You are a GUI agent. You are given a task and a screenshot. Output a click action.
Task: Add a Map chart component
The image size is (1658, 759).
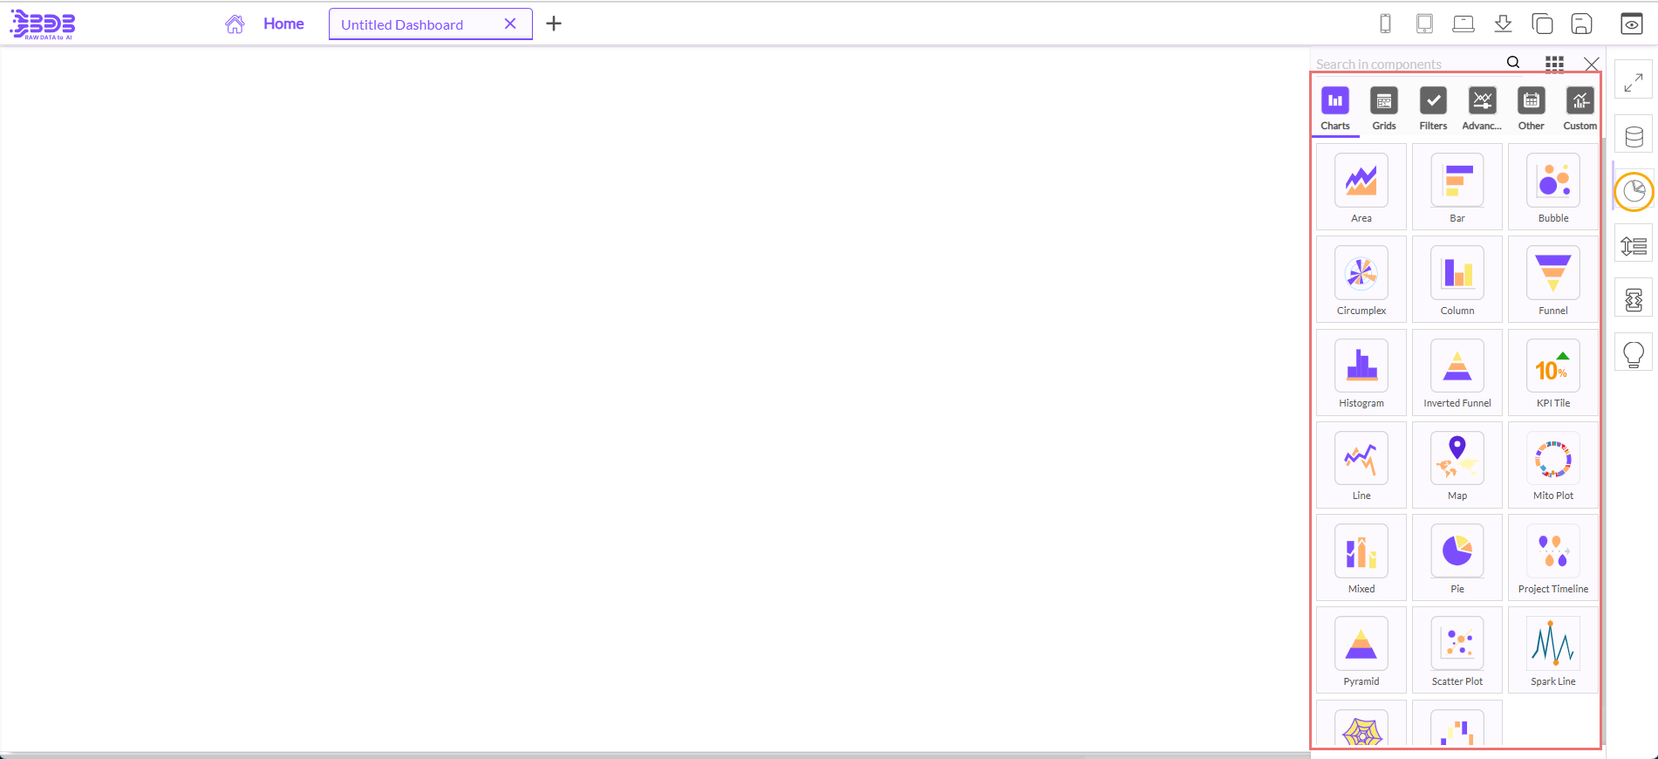tap(1457, 464)
